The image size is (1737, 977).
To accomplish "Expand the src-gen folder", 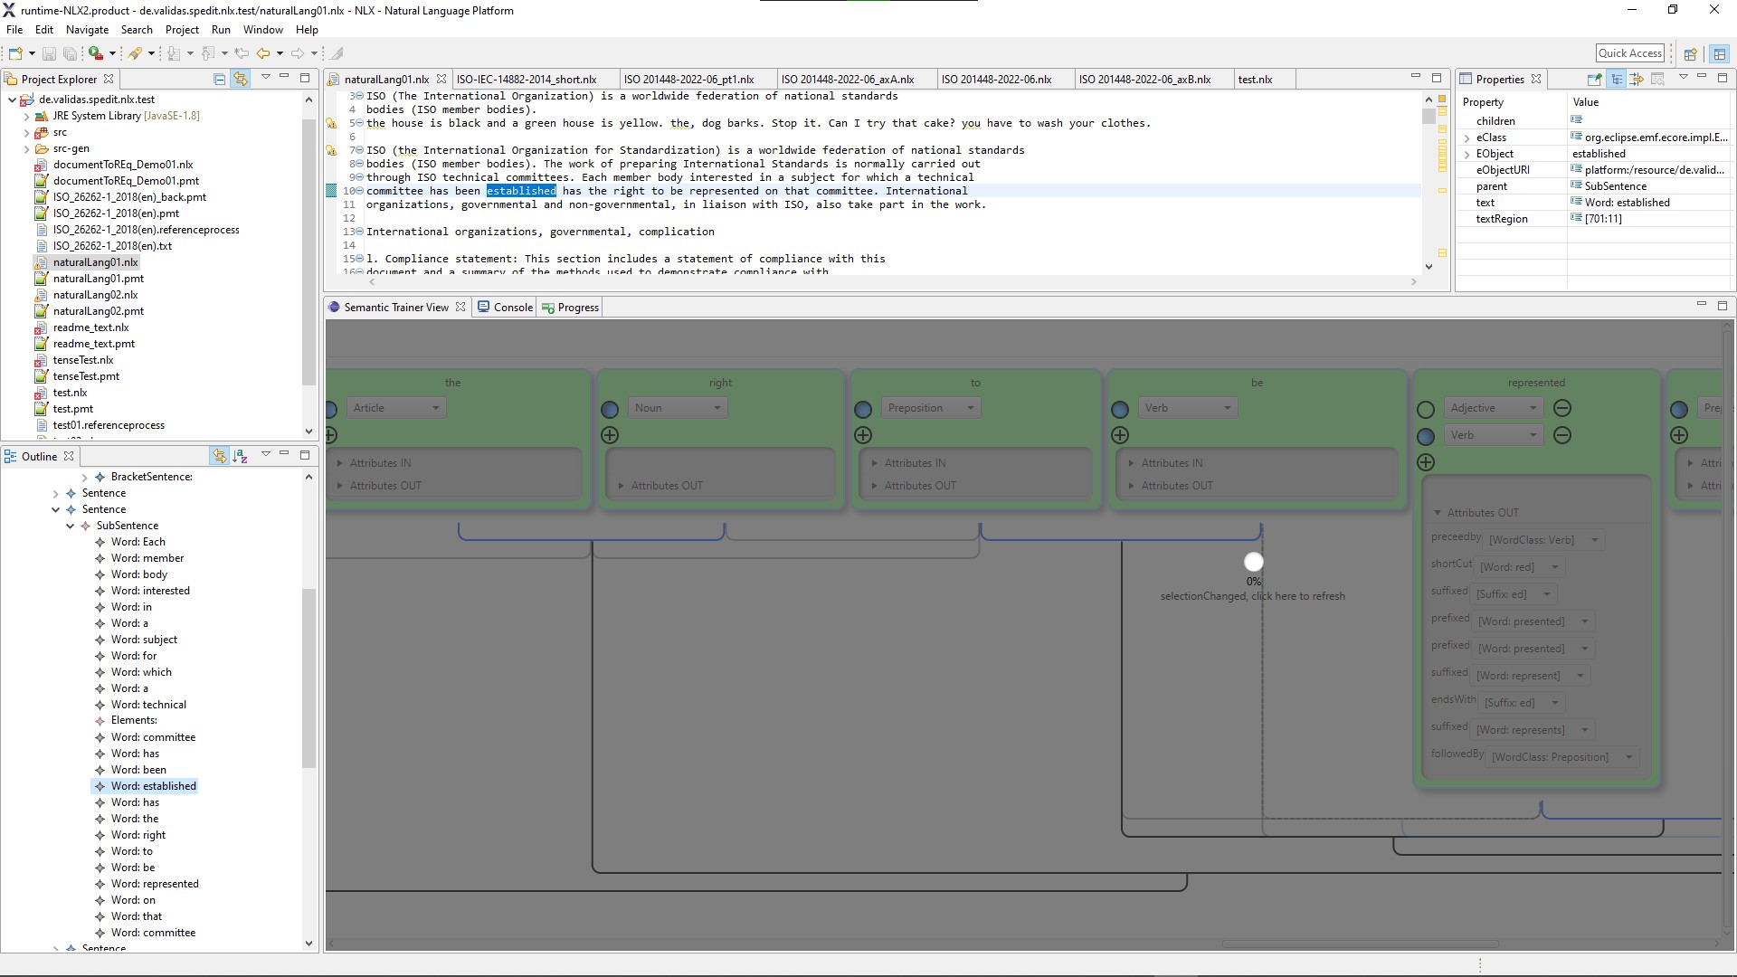I will click(x=26, y=148).
